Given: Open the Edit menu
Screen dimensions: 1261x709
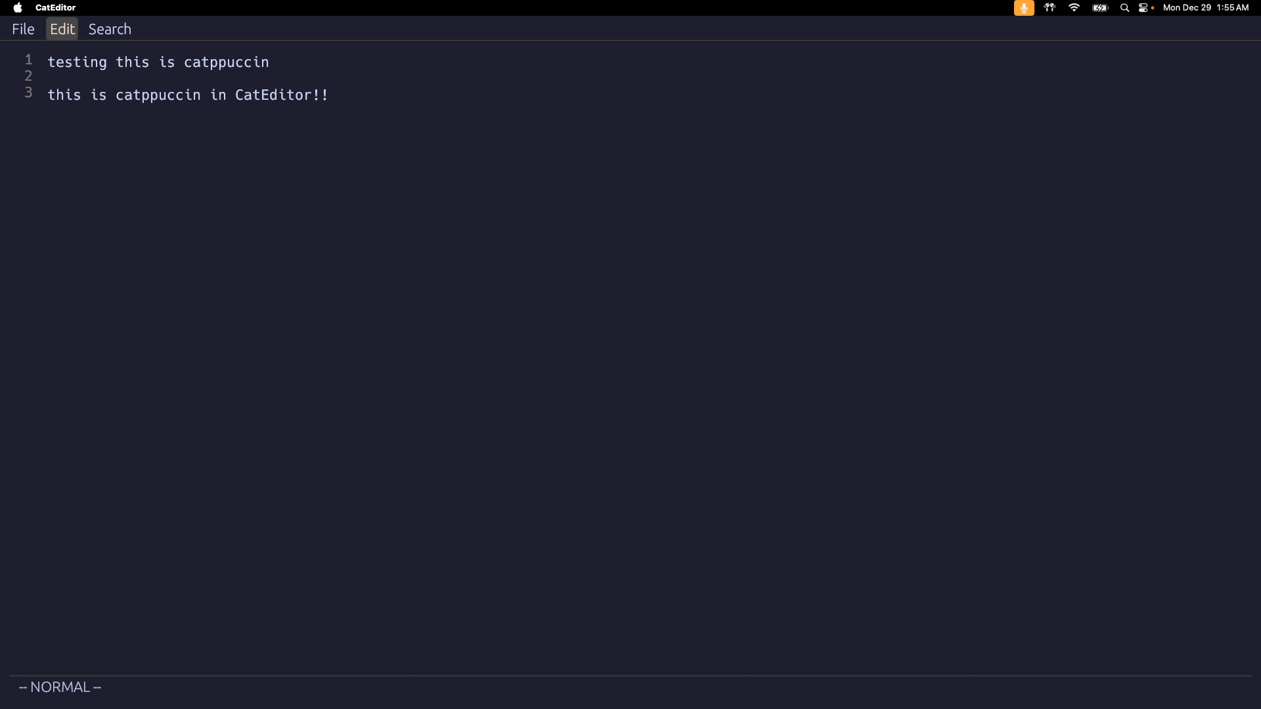Looking at the screenshot, I should coord(62,29).
